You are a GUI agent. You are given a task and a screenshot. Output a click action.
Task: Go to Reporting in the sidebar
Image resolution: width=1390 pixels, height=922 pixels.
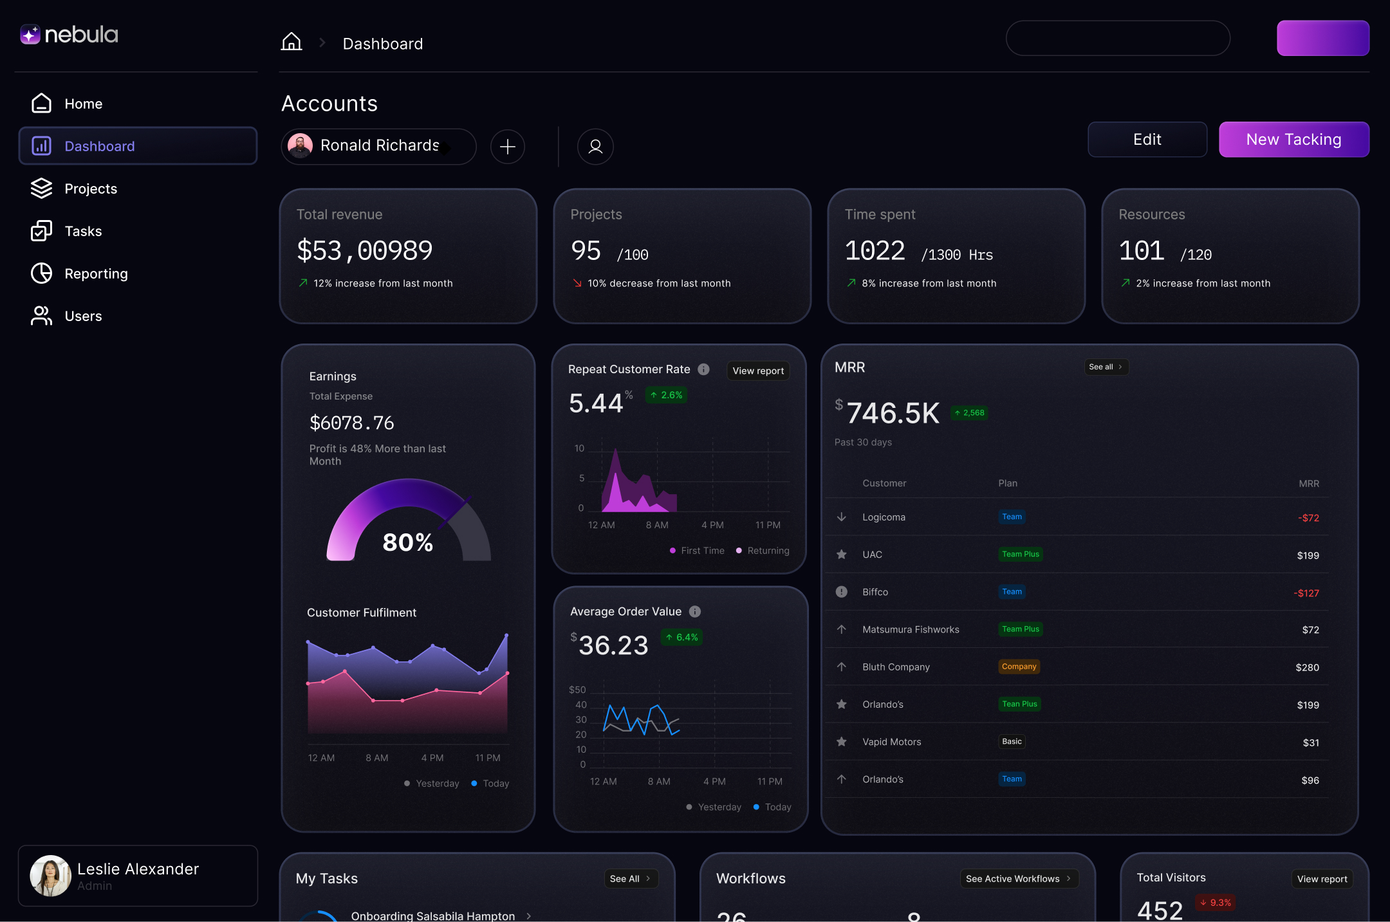(96, 273)
